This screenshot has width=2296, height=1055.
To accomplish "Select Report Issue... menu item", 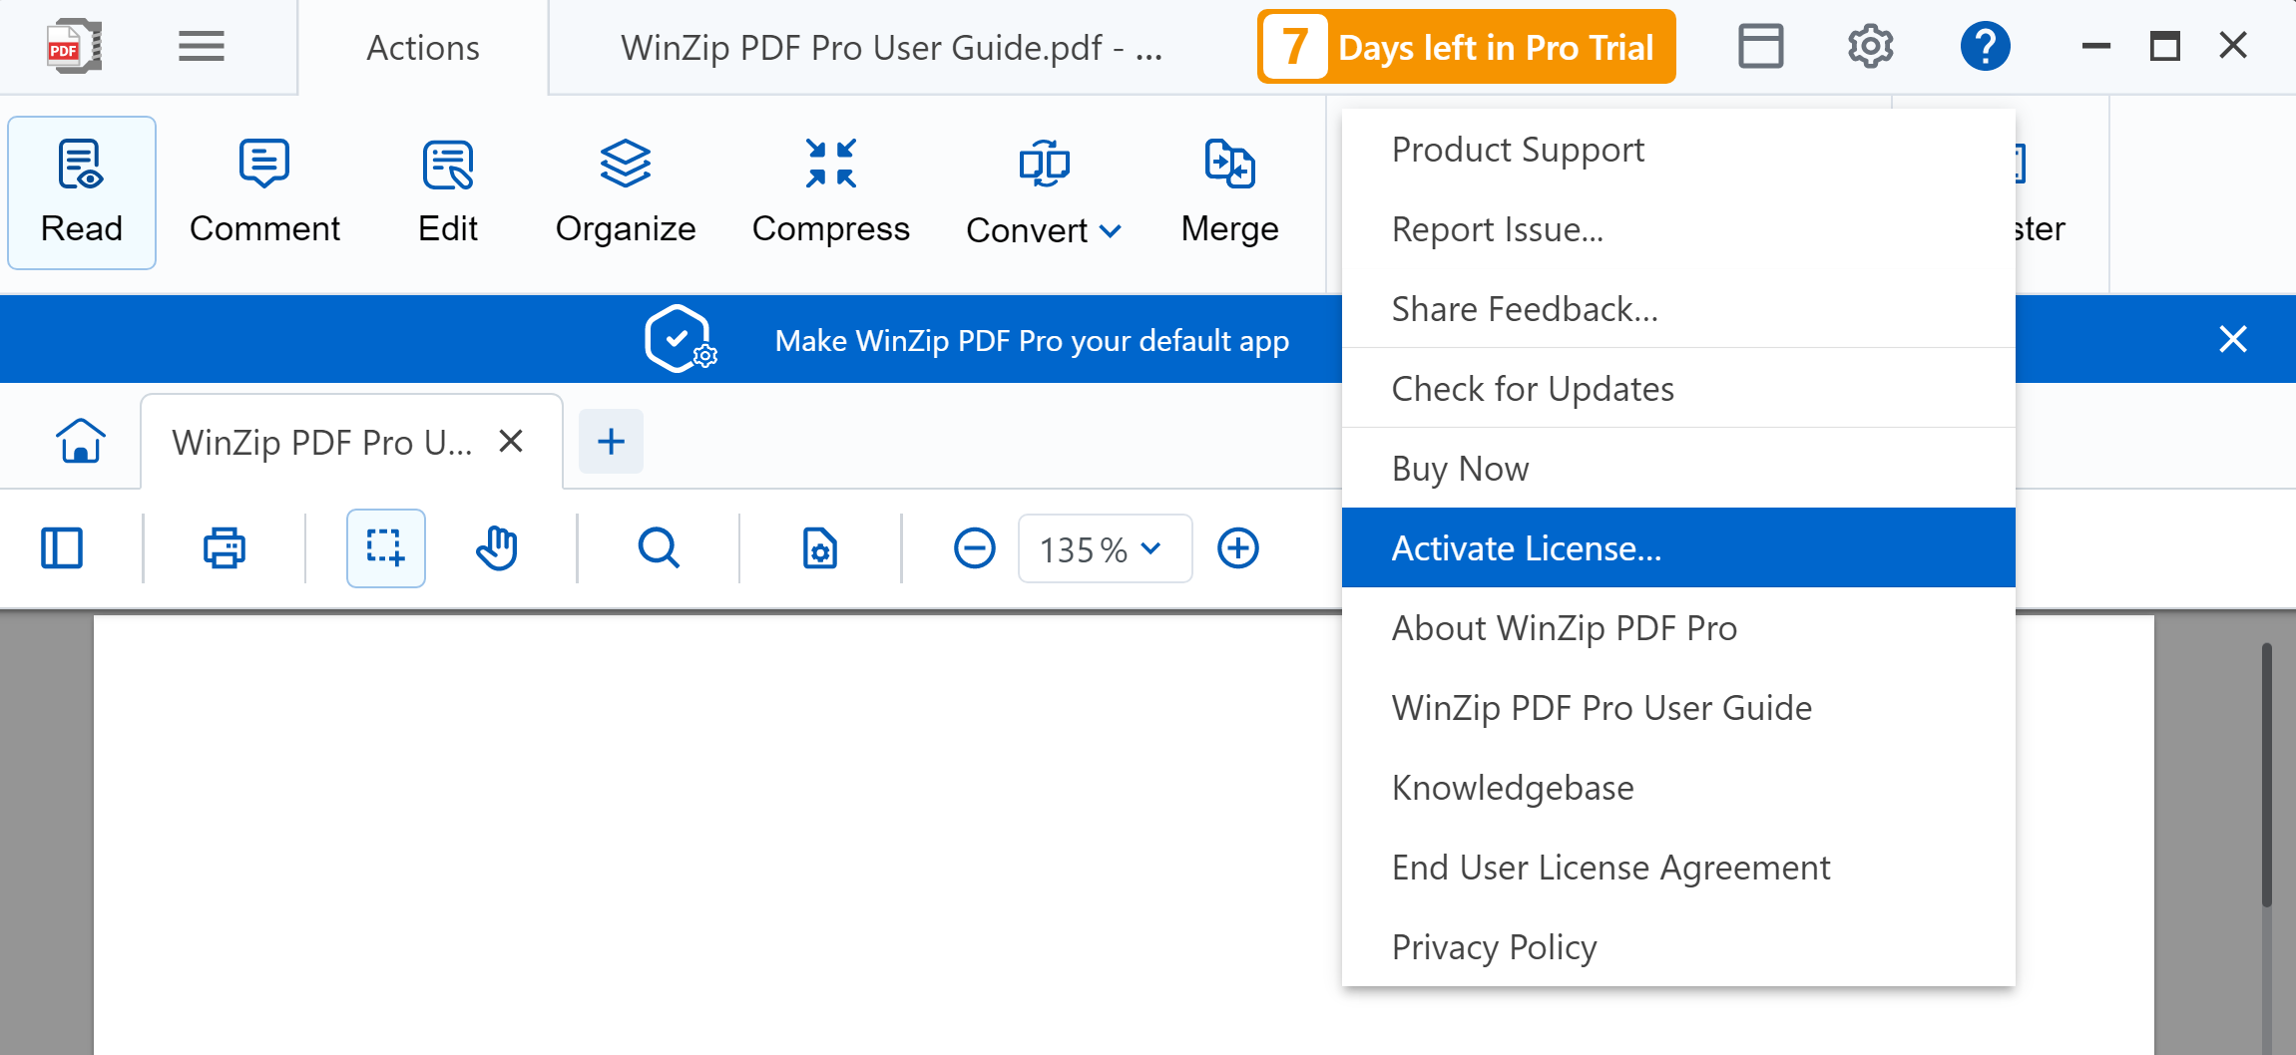I will click(1678, 229).
